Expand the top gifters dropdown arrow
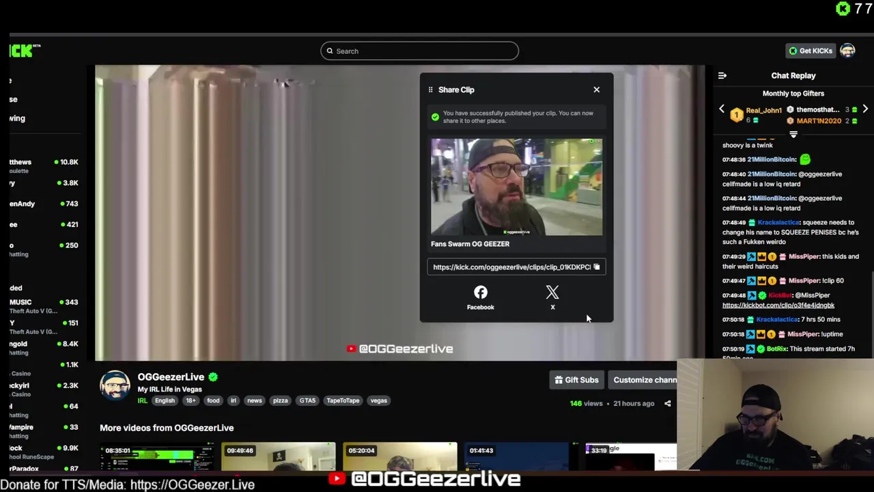This screenshot has width=874, height=492. pos(793,135)
